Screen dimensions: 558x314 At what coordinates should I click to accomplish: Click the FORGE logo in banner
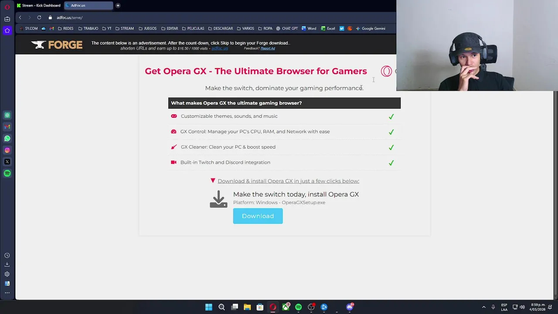pos(57,44)
